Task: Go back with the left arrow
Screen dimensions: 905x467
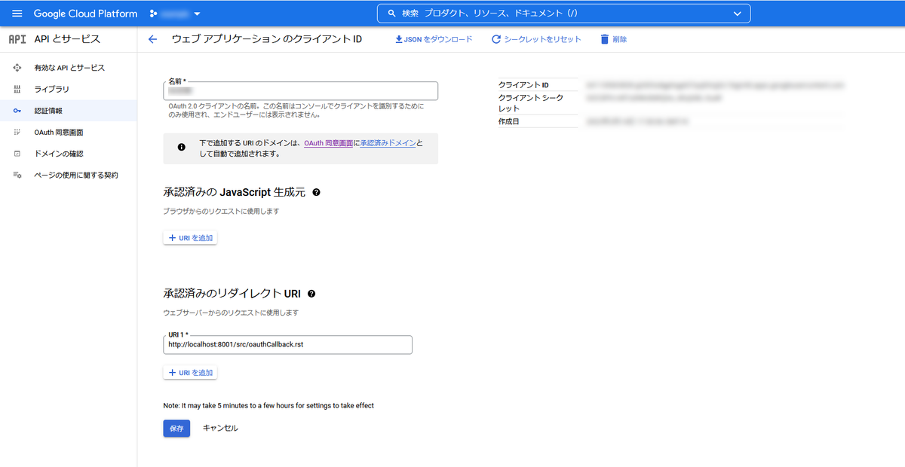Action: tap(153, 39)
